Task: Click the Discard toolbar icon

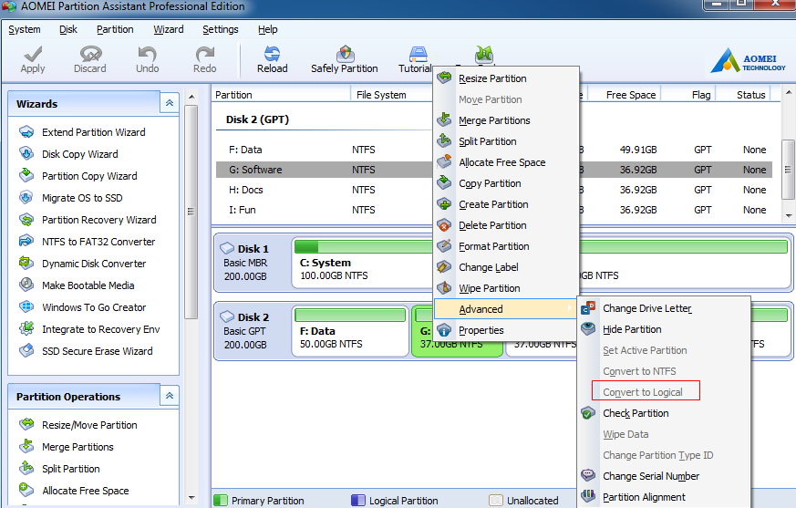Action: coord(90,53)
